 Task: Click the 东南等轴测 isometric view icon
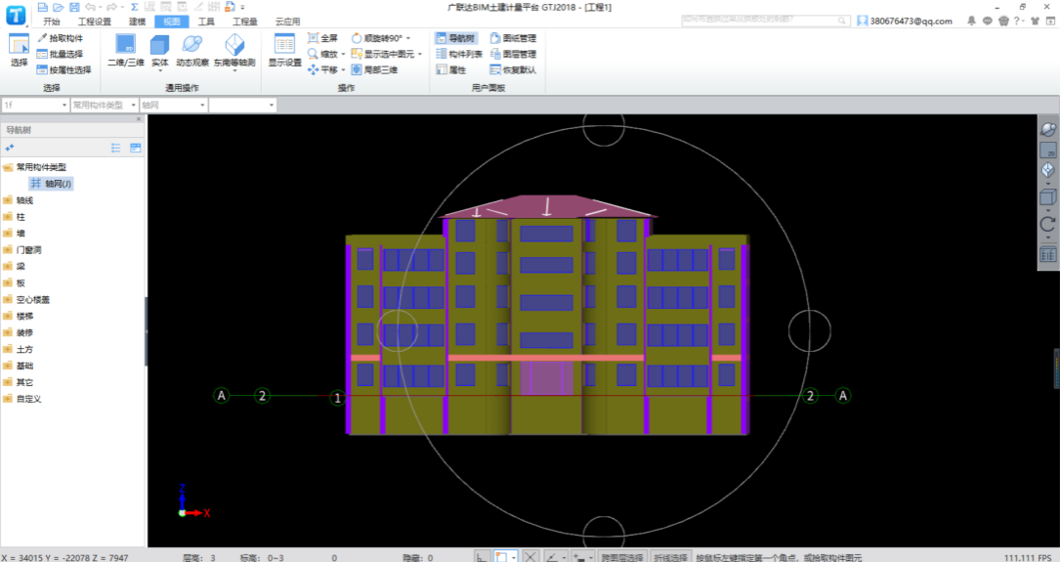coord(234,50)
